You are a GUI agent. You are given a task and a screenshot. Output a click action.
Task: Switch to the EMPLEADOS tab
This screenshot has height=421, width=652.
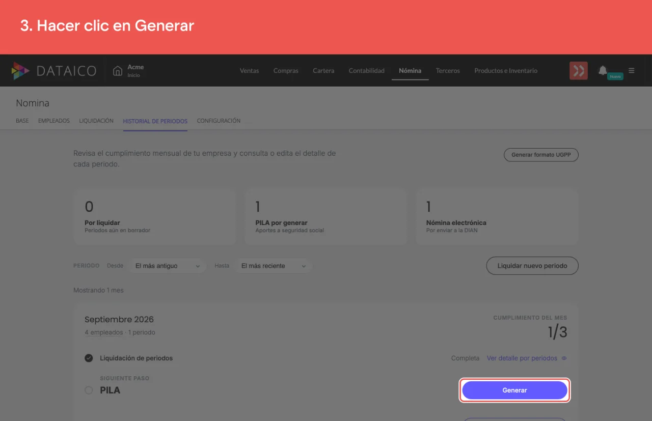(x=54, y=121)
